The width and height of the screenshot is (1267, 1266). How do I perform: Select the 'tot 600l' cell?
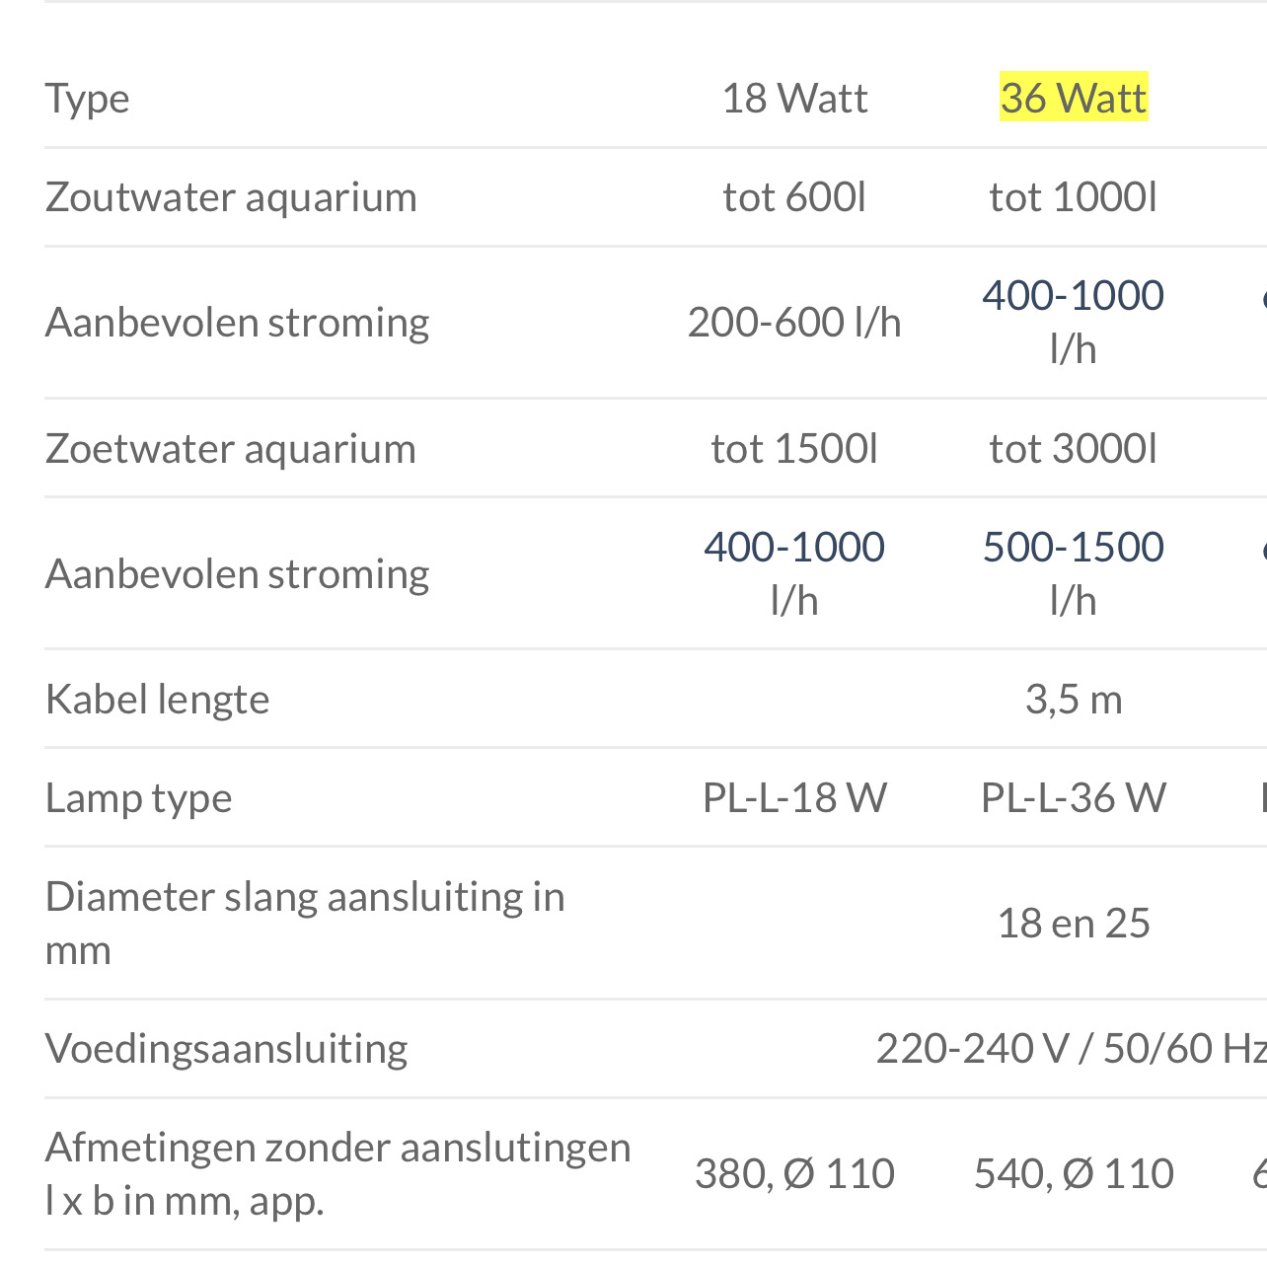[x=794, y=196]
